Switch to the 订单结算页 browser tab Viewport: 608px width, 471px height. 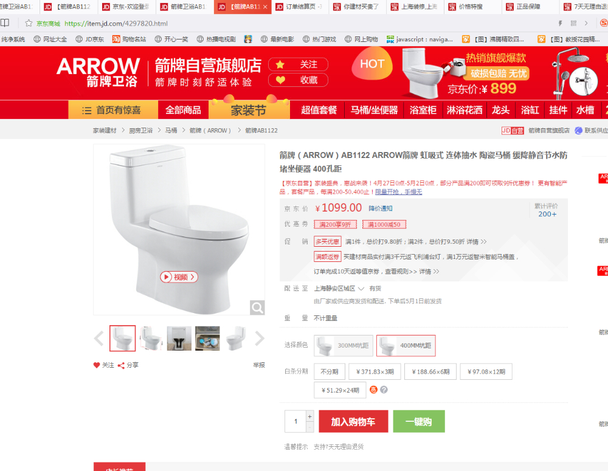pyautogui.click(x=300, y=7)
